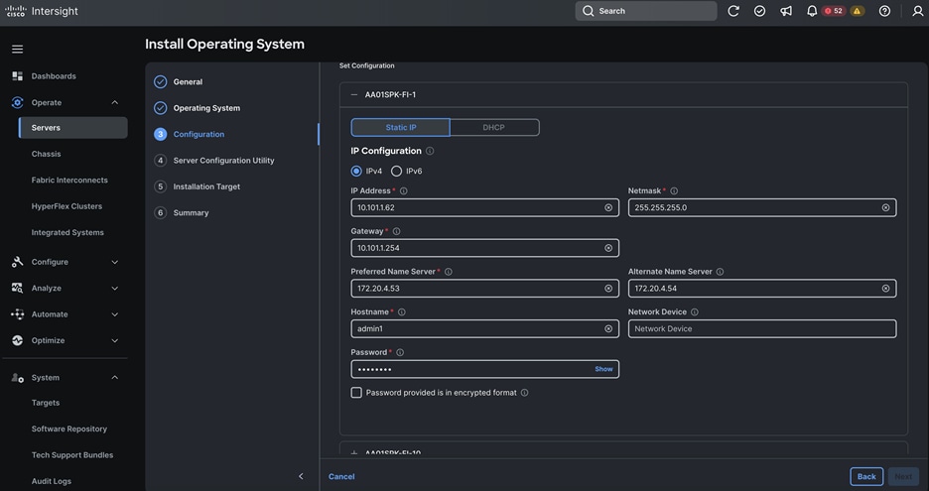
Task: Click the Network Device input field
Action: coord(762,328)
